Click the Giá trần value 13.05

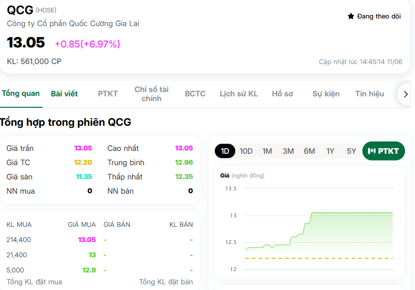pos(83,148)
